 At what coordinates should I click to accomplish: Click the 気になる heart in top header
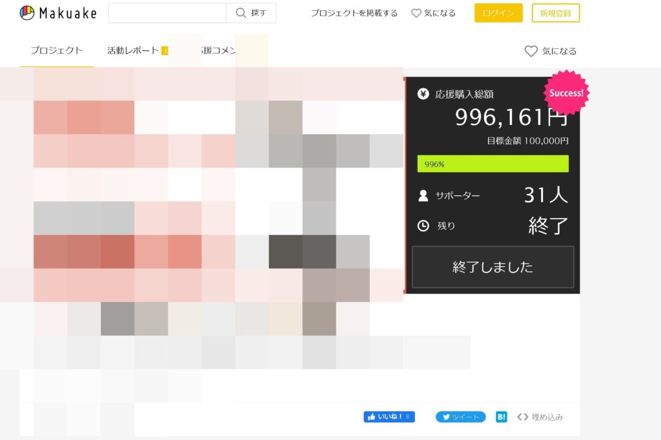tap(434, 13)
